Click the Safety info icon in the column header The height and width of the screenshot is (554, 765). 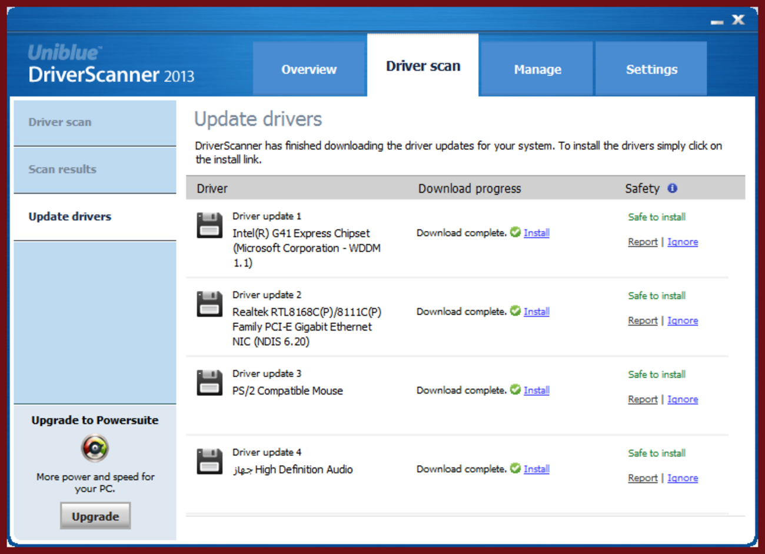673,188
